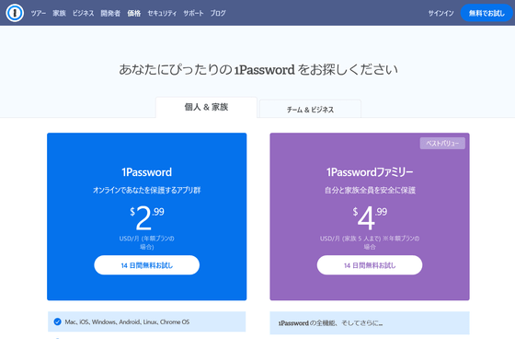Open the ツアー menu item
515x339 pixels.
(x=39, y=13)
